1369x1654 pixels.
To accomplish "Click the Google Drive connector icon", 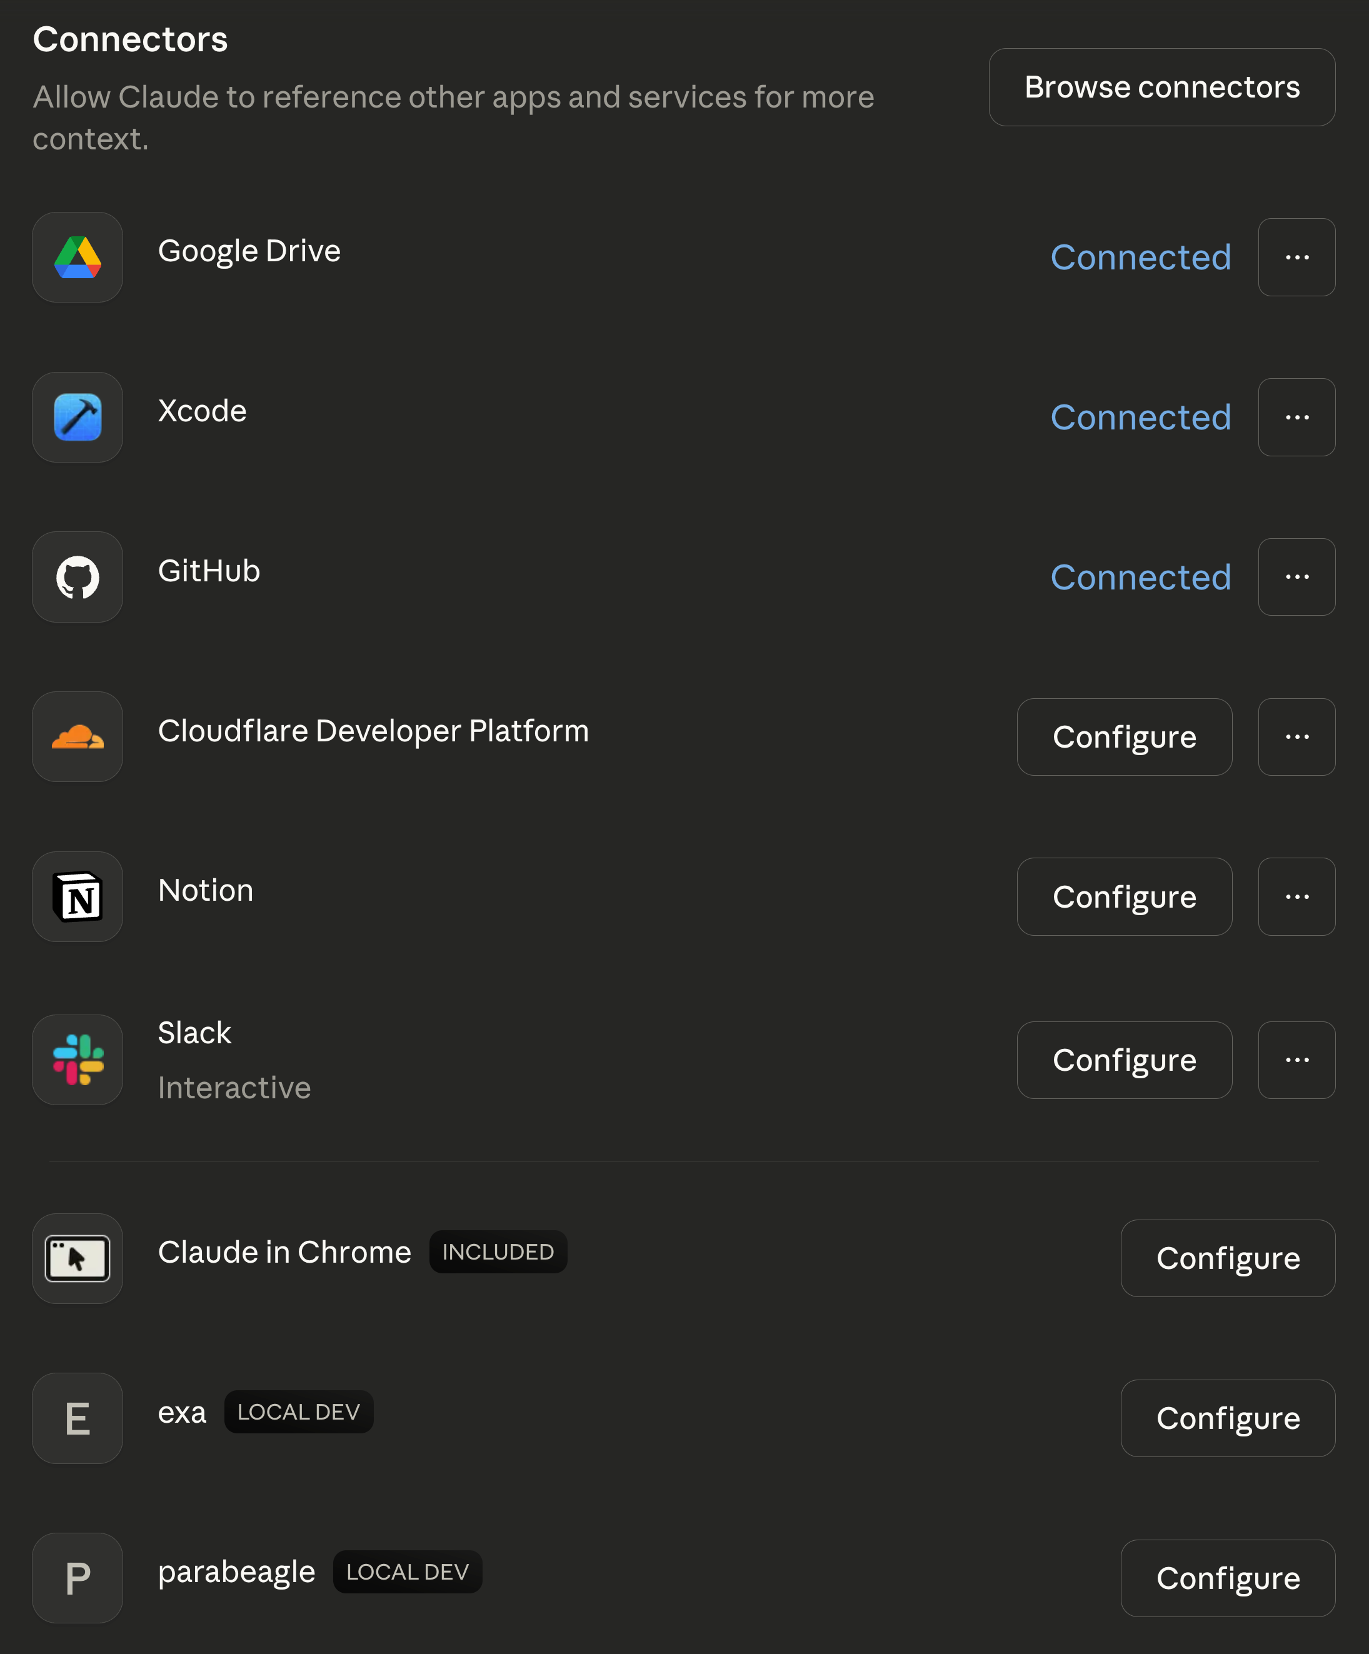I will click(77, 258).
